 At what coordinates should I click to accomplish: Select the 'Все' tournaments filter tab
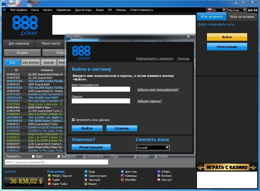[x=13, y=63]
